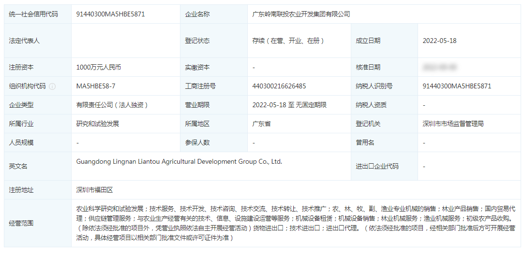Select status 存续（在营、开业、在册）
Viewport: 524px width, 255px height.
(288, 41)
